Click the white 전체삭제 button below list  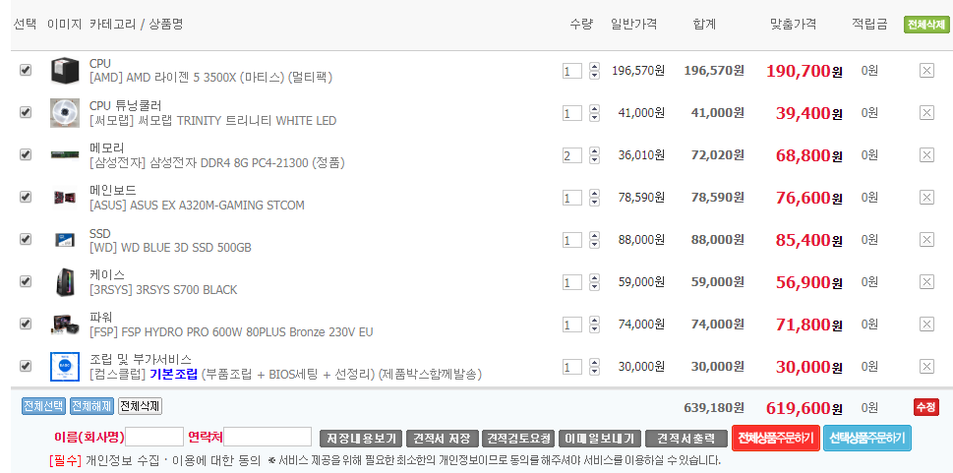(140, 406)
